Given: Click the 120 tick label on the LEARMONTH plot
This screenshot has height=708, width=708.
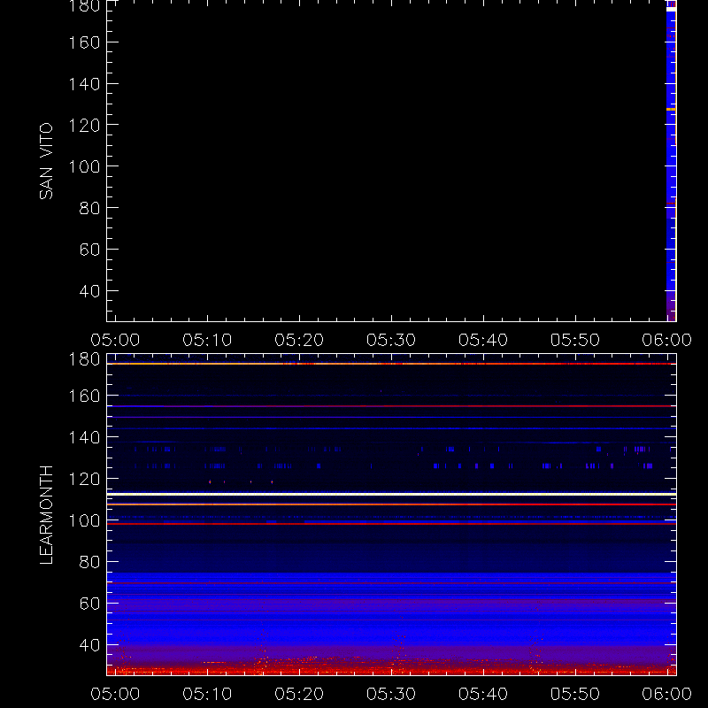Looking at the screenshot, I should tap(84, 479).
